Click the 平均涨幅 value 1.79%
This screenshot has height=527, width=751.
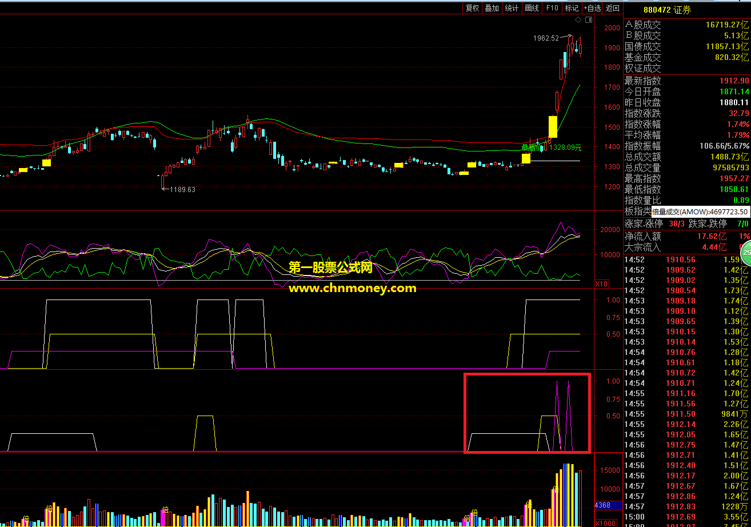738,135
